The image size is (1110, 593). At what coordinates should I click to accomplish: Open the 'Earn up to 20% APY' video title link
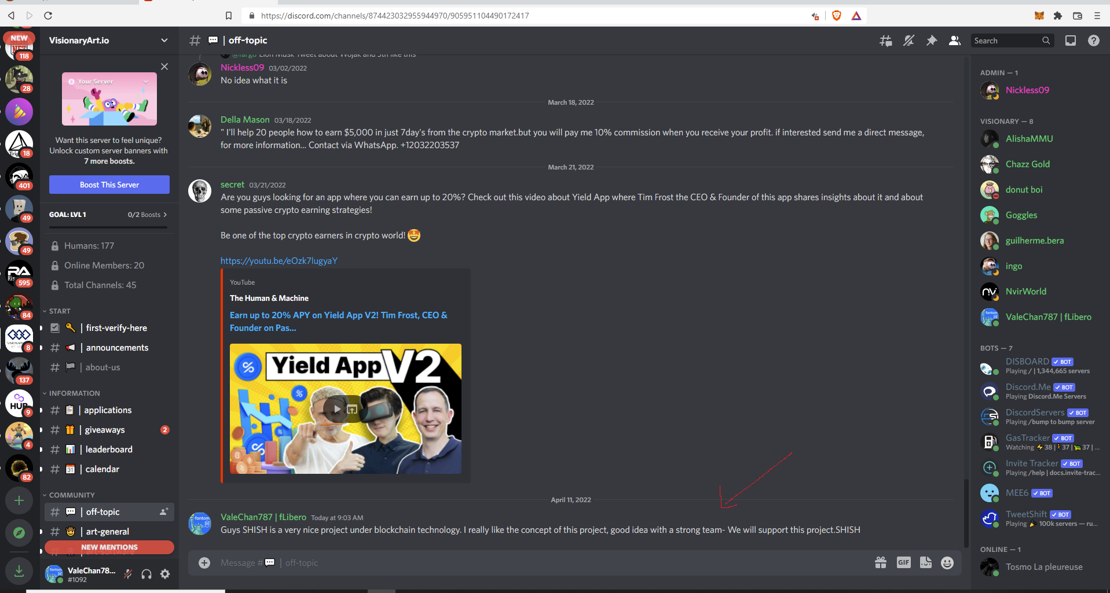point(339,322)
